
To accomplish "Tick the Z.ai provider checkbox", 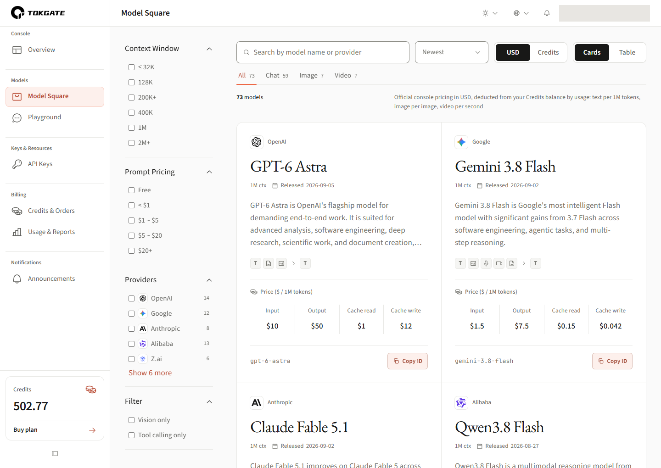I will (132, 359).
